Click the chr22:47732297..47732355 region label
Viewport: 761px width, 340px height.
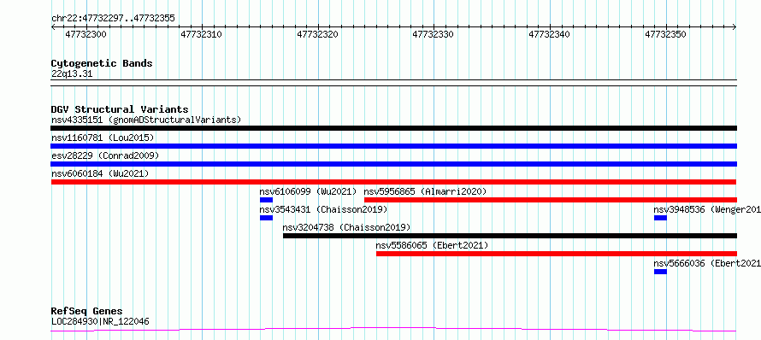[113, 19]
